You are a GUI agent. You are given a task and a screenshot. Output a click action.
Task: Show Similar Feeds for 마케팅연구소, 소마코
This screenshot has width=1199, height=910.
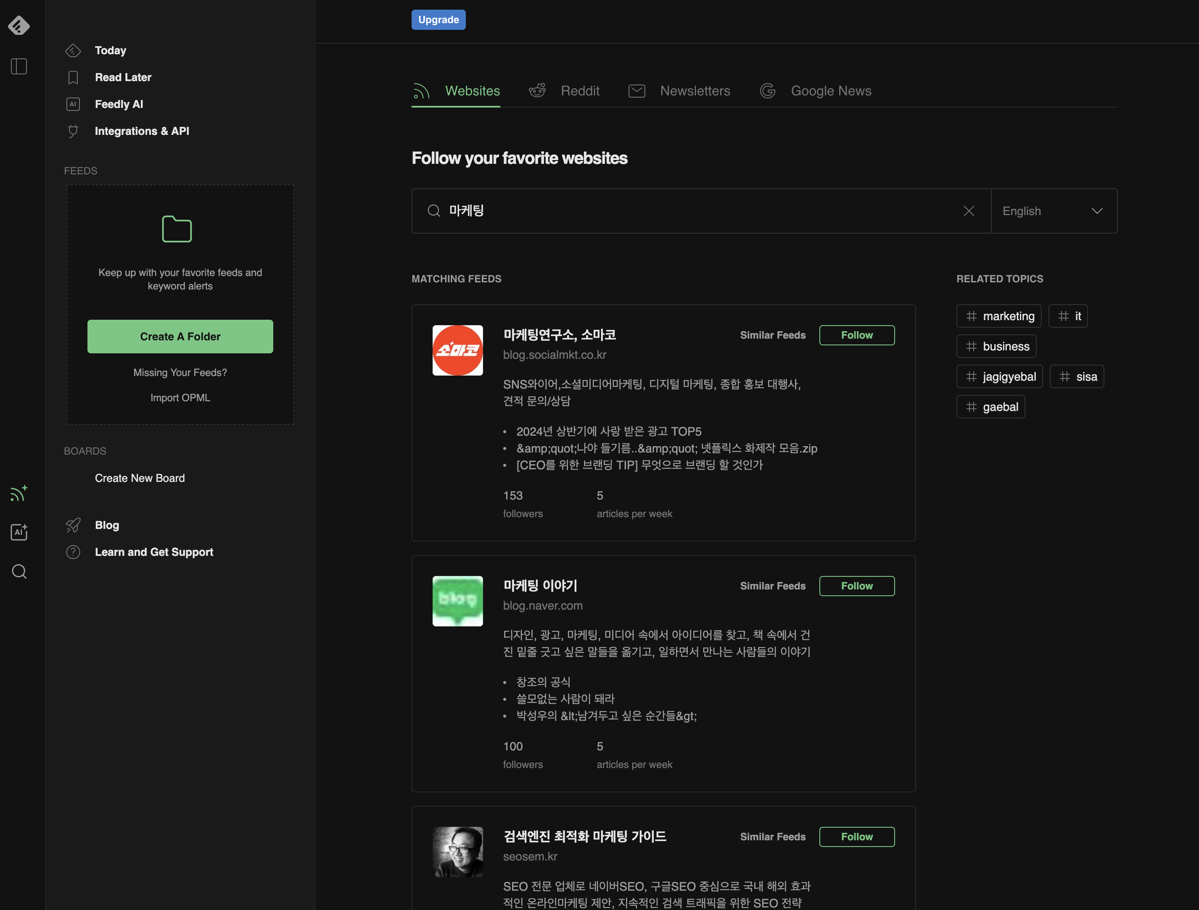coord(773,335)
